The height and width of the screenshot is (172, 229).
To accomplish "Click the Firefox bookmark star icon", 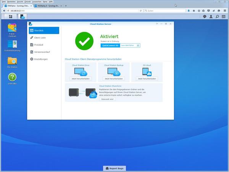I will click(199, 11).
